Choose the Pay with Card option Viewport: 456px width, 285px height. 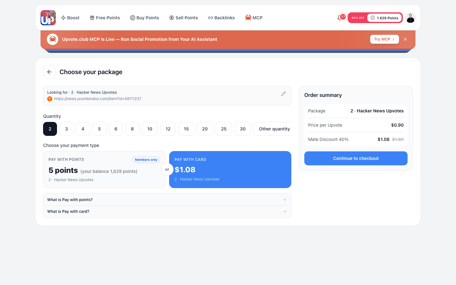point(230,169)
